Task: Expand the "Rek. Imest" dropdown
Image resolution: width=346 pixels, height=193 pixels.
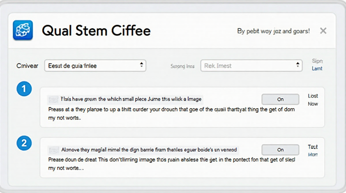Action: (251, 66)
